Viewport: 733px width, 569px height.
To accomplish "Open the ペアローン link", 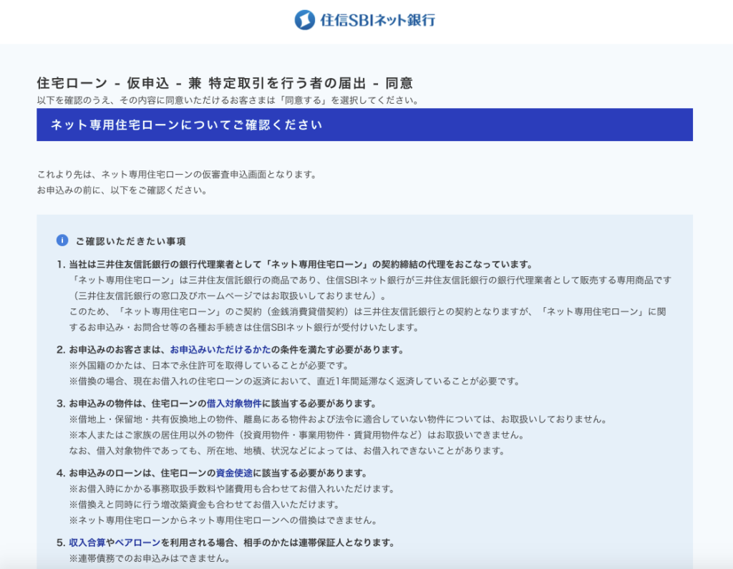I will click(137, 543).
